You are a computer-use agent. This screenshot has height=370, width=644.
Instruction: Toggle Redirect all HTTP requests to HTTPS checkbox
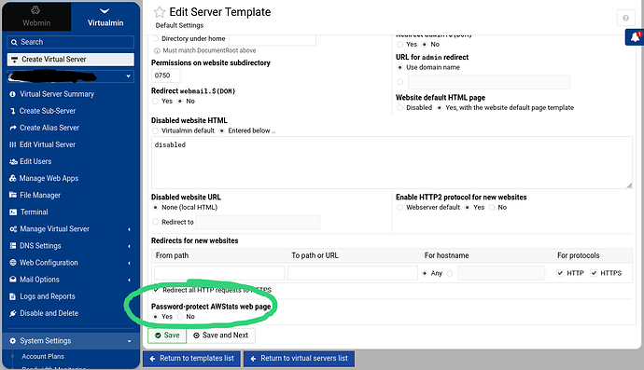(157, 290)
